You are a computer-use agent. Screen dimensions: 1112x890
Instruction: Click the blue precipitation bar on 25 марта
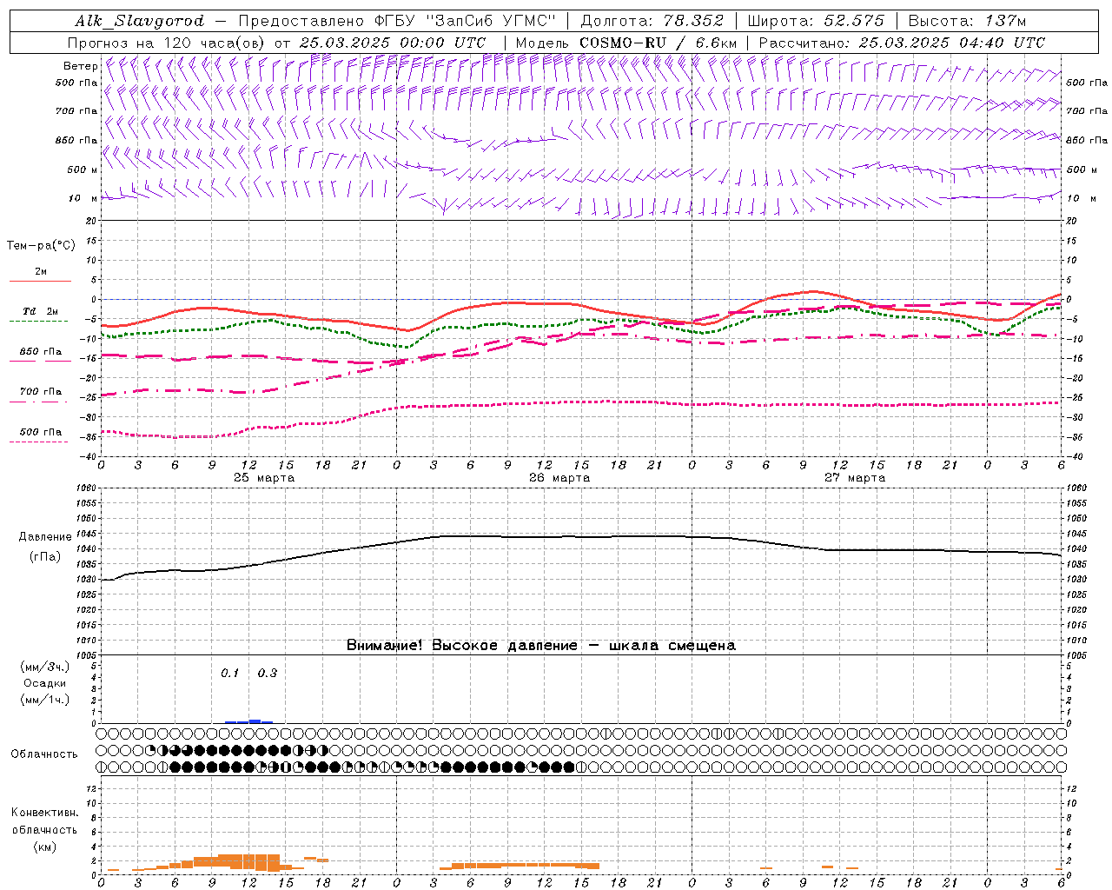click(249, 721)
